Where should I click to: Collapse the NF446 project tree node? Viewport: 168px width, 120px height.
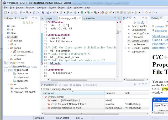pos(5,37)
